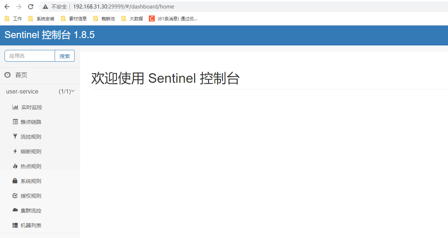The image size is (448, 238).
Task: Click the lightning bolt icon for 熔断规则
Action: 15,151
